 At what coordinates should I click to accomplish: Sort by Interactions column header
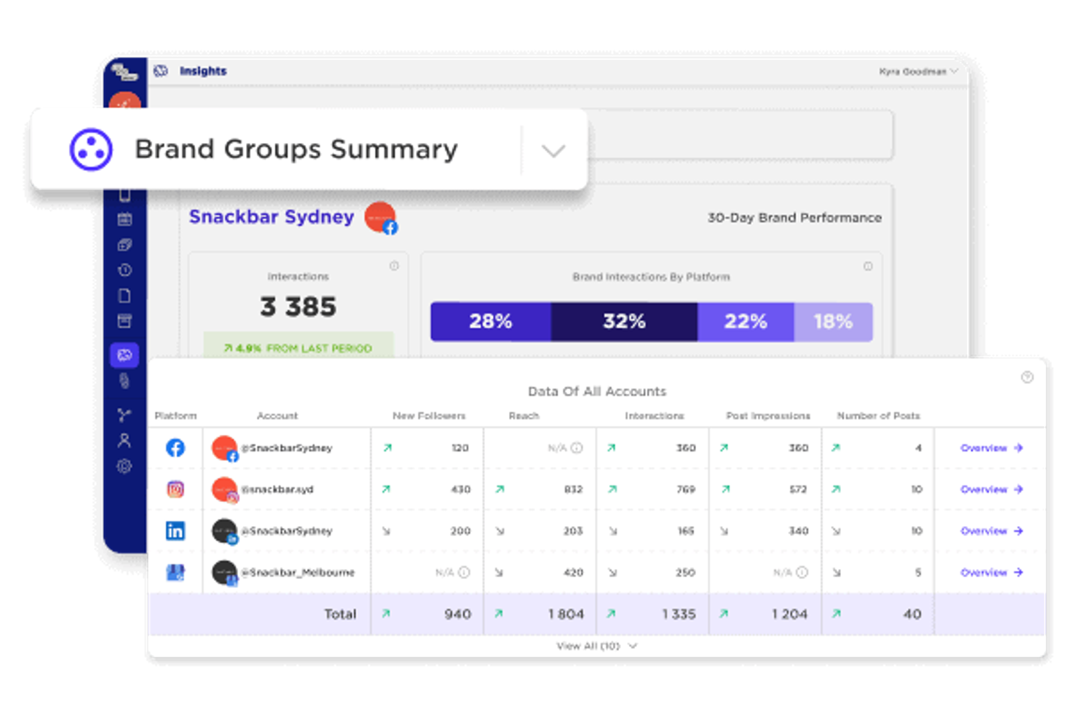pyautogui.click(x=655, y=416)
